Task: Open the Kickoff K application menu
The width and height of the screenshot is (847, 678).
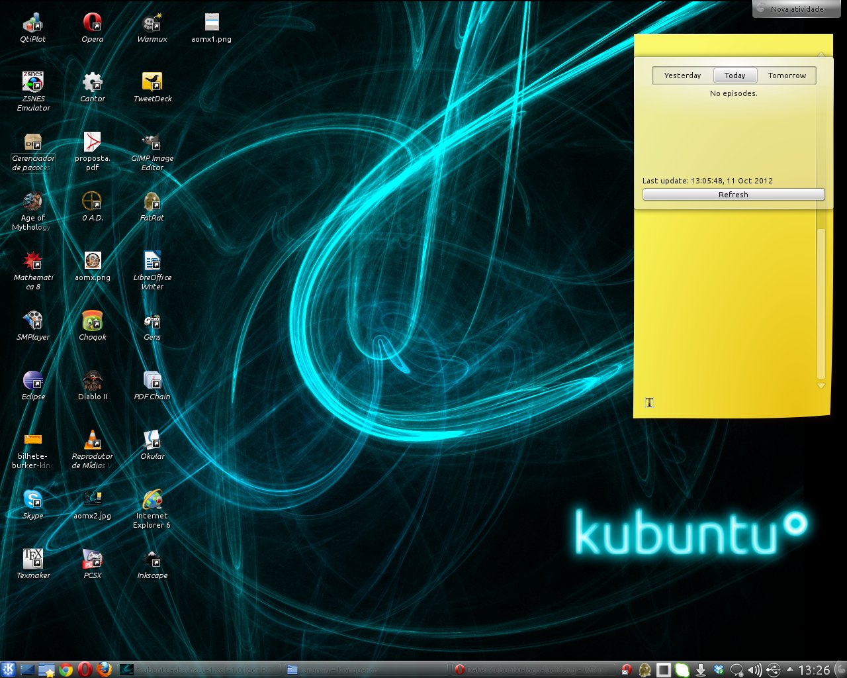Action: (x=9, y=669)
